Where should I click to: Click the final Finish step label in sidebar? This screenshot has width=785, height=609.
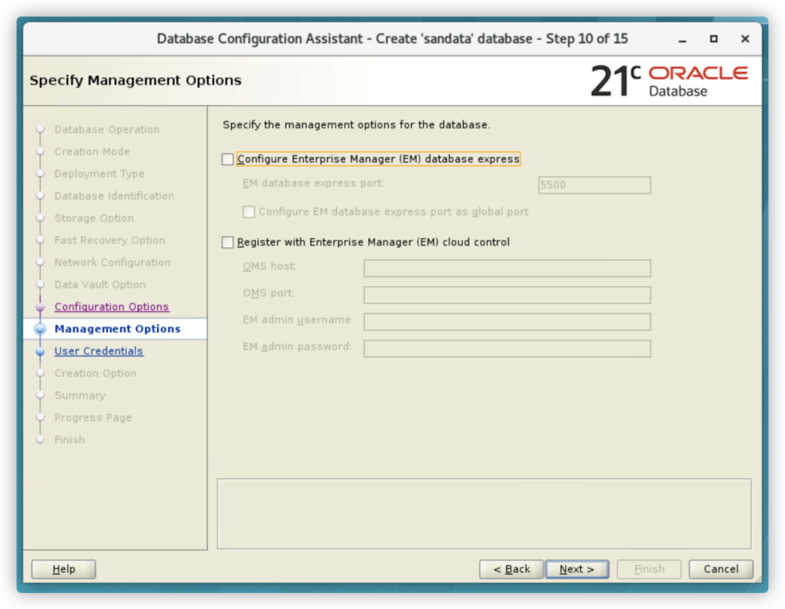tap(70, 440)
